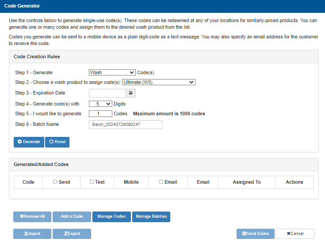
Task: Click the Add a Code button
Action: coord(72,216)
